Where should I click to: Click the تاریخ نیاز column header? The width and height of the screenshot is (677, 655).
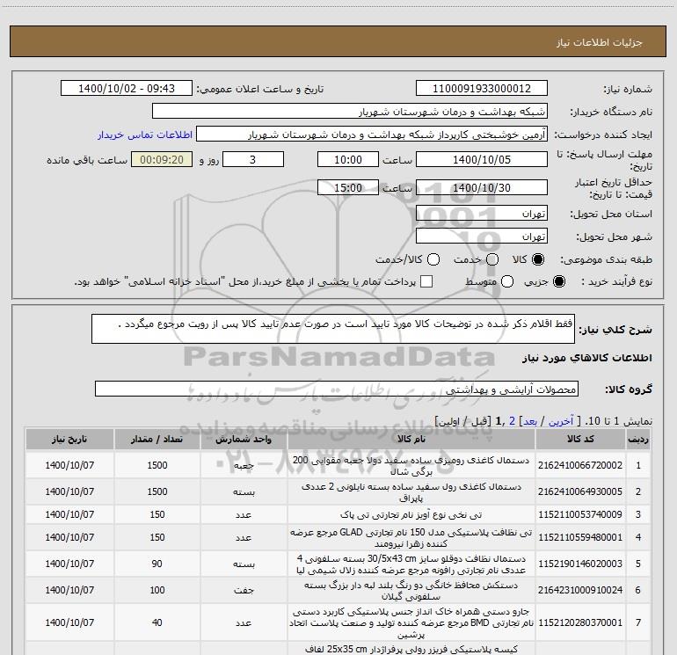click(x=69, y=439)
